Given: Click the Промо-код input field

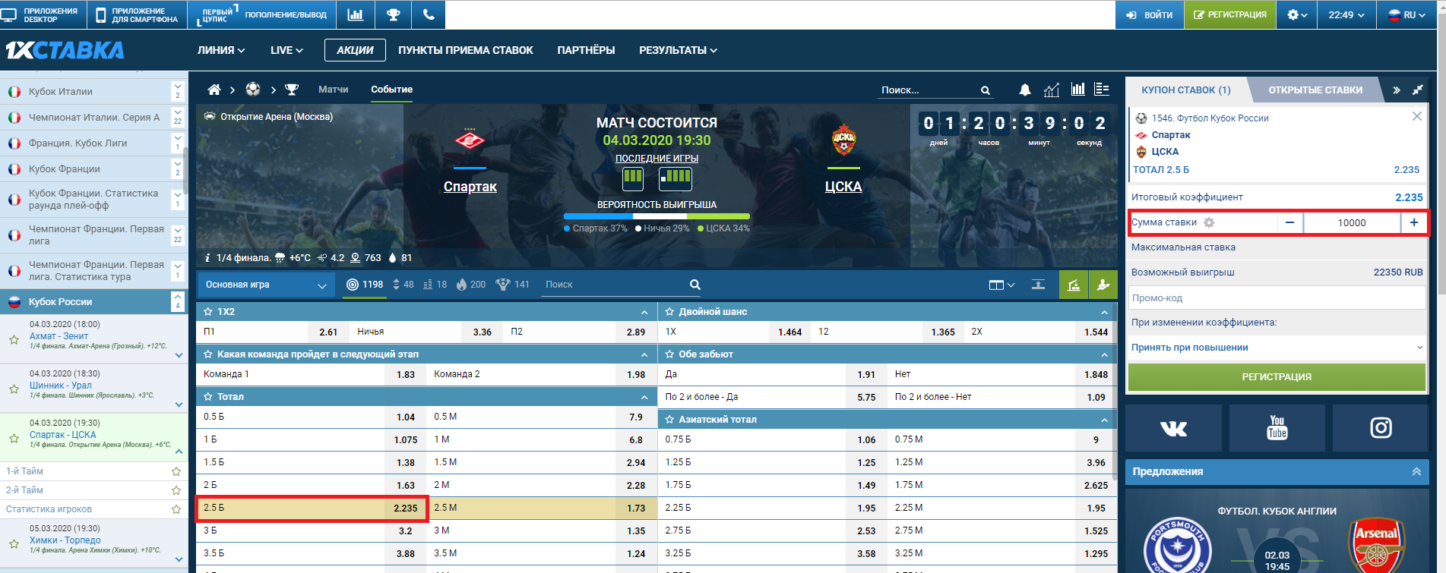Looking at the screenshot, I should point(1276,298).
